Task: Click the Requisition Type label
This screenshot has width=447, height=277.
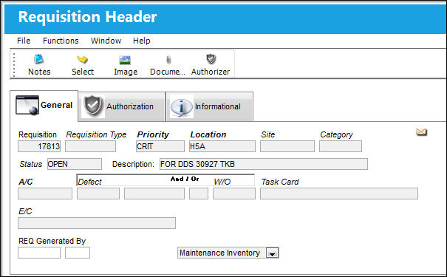Action: click(x=96, y=134)
